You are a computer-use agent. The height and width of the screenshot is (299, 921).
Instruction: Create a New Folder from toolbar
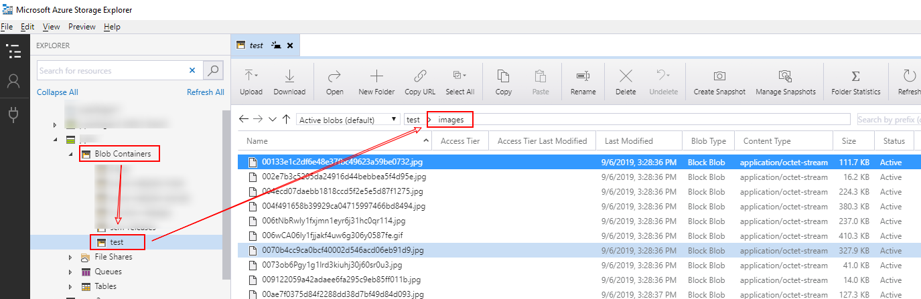coord(376,82)
